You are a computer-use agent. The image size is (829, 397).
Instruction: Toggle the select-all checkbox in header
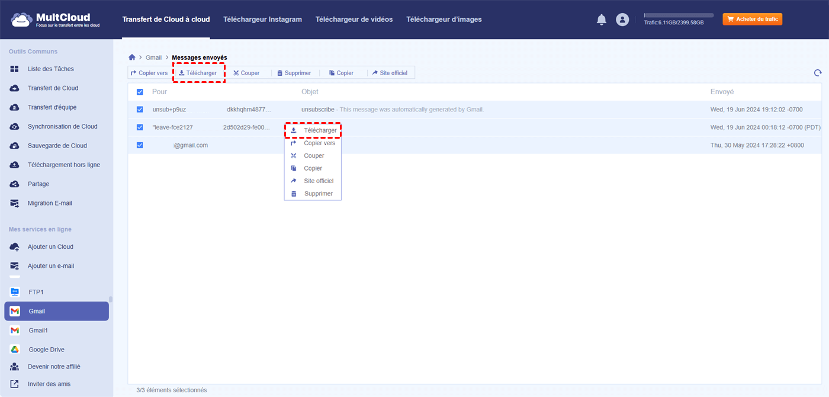[140, 92]
